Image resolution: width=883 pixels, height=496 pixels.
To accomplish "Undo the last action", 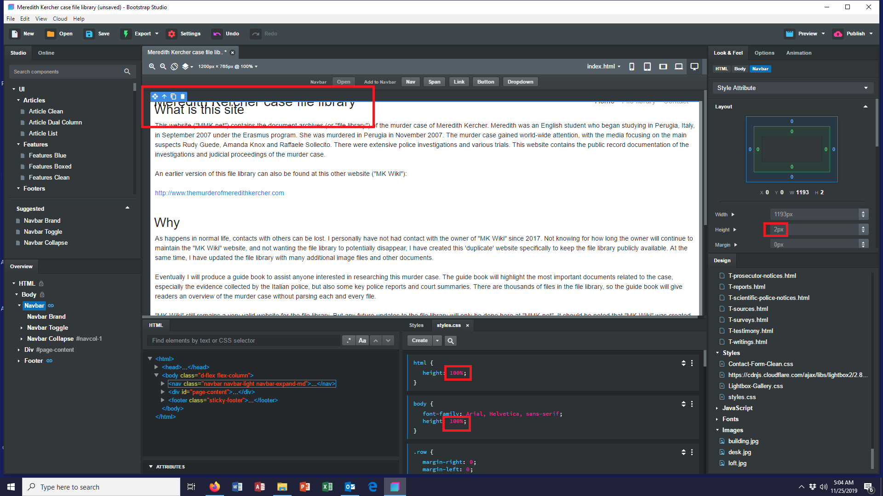I will click(x=217, y=34).
